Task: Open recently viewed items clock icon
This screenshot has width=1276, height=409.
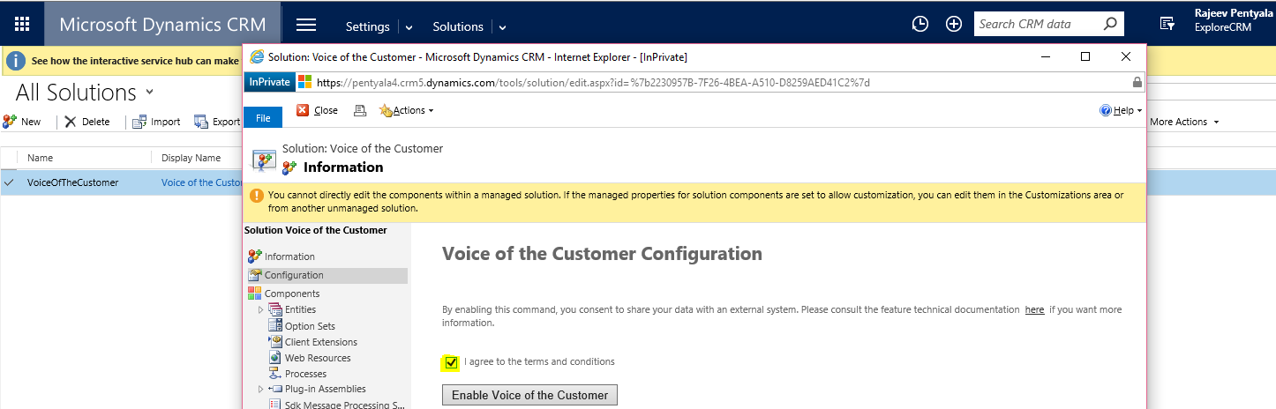Action: tap(919, 25)
